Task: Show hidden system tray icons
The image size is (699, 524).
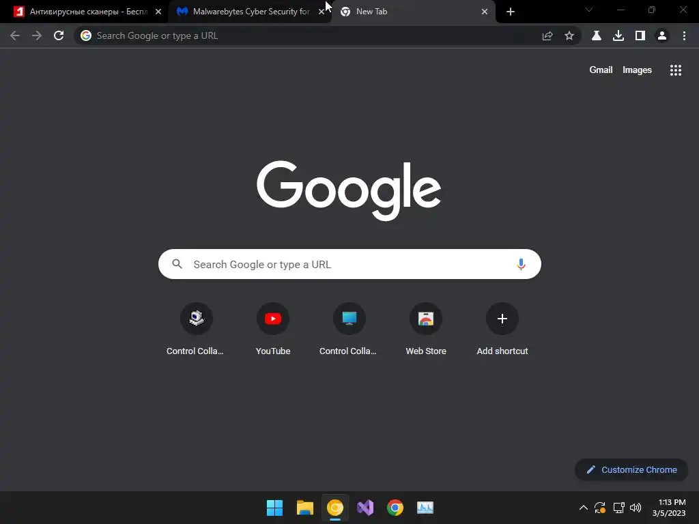Action: point(583,508)
